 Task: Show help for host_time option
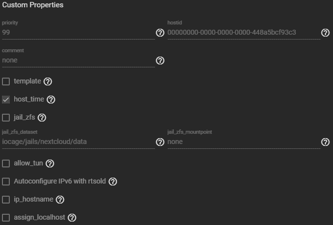51,100
